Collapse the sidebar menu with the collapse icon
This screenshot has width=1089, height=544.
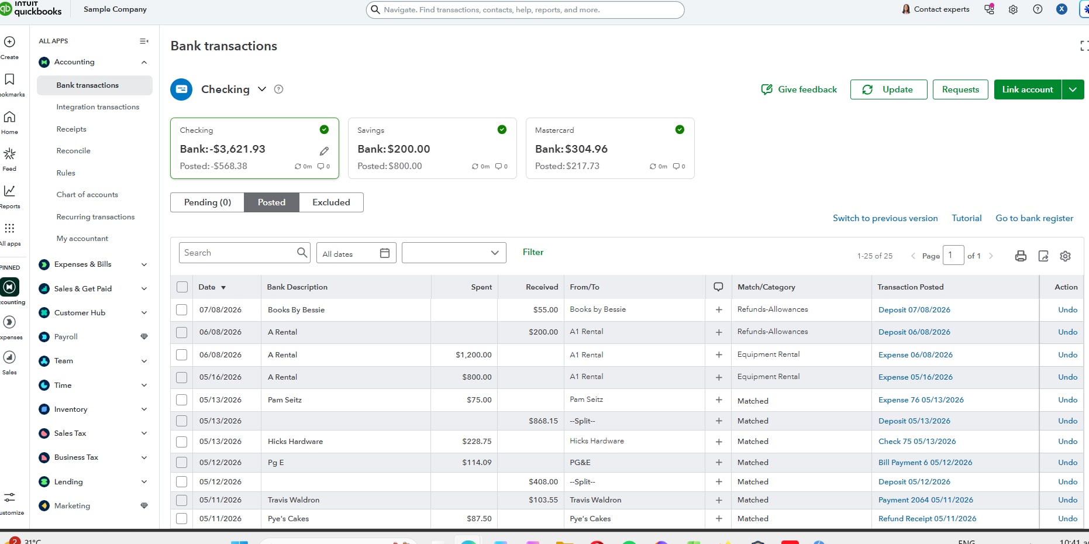click(x=144, y=41)
